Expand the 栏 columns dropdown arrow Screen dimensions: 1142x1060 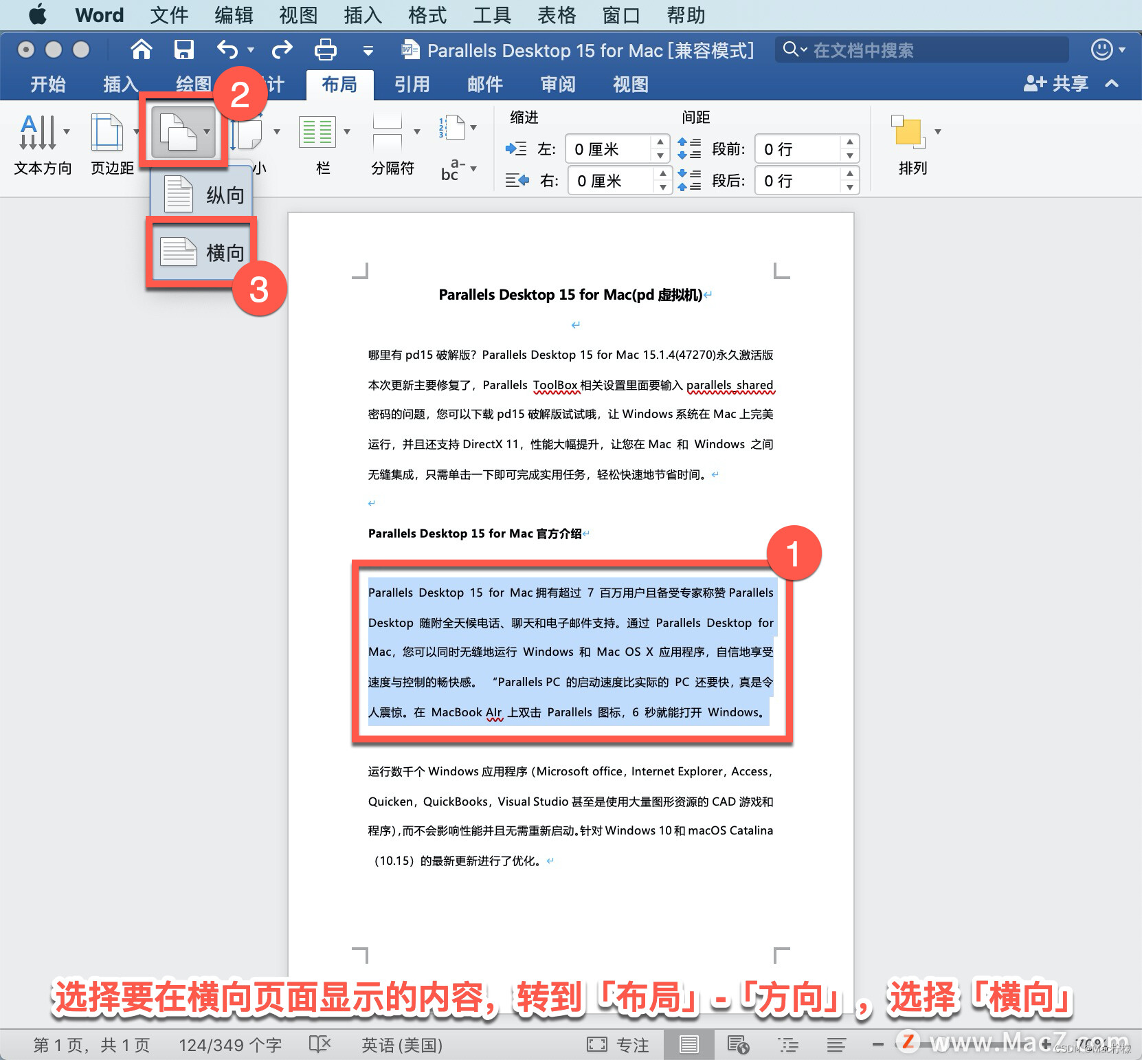tap(347, 131)
